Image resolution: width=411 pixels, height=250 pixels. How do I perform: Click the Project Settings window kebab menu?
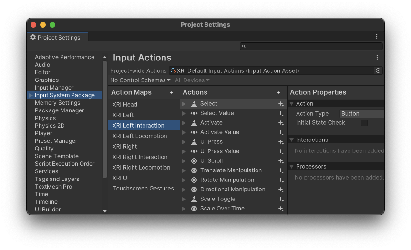tap(376, 37)
